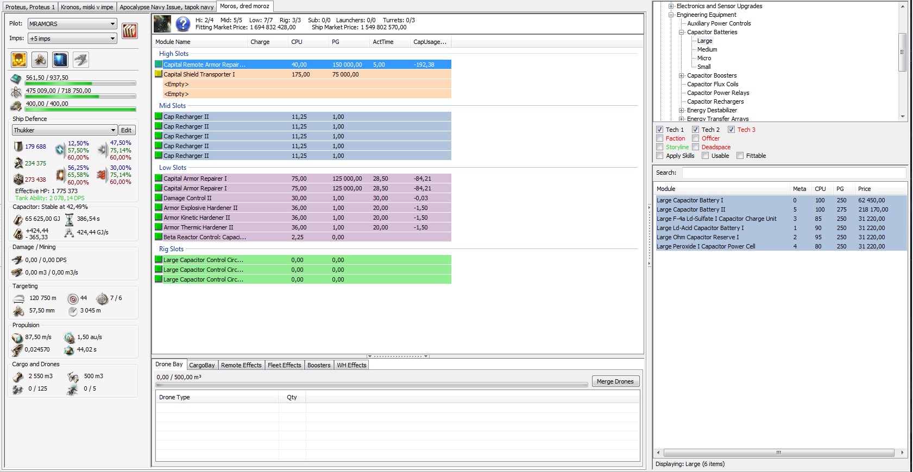Open the Kronos, miski v impe tab
The height and width of the screenshot is (472, 913).
pyautogui.click(x=87, y=7)
